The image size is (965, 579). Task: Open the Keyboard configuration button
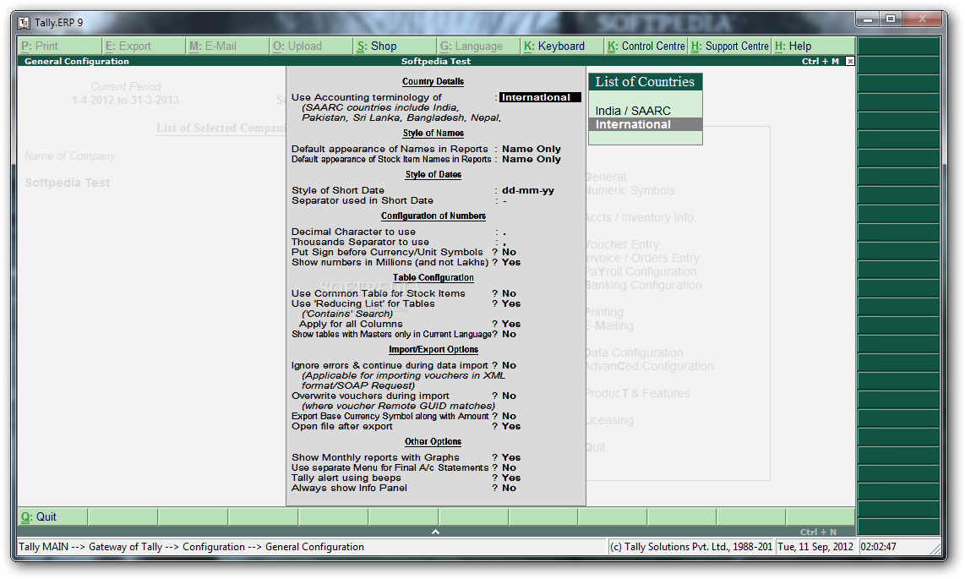point(563,46)
